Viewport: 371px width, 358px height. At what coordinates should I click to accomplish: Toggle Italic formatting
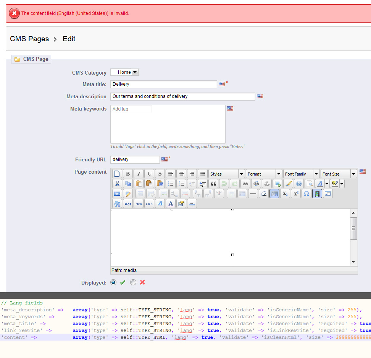coord(139,174)
